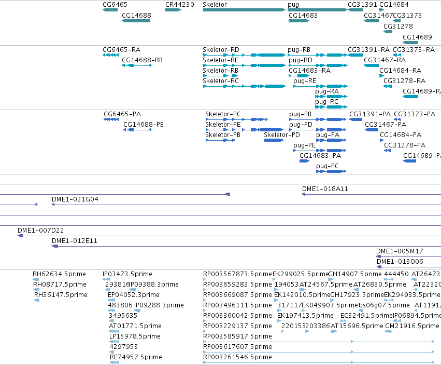
Task: Select the pug-PA protein label
Action: (x=328, y=135)
